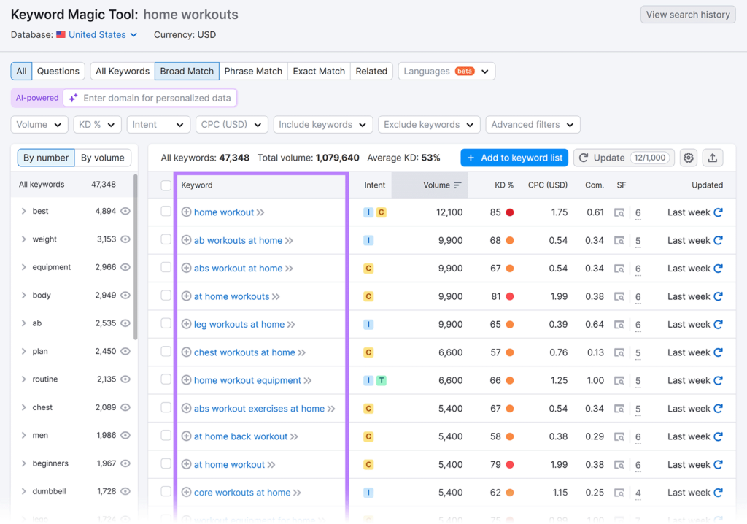The image size is (747, 524).
Task: Switch to the Questions tab
Action: (x=58, y=72)
